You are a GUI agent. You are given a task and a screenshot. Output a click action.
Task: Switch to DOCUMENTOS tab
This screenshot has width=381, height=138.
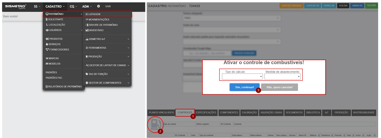pos(294,113)
